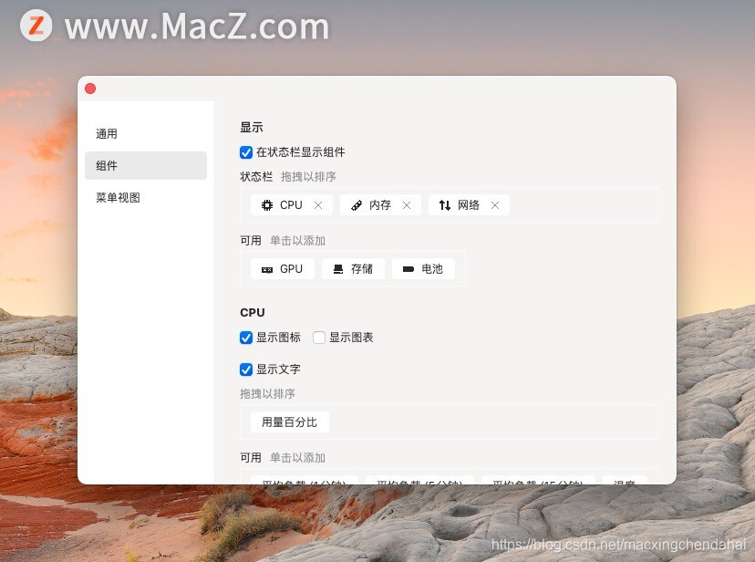Click the 网络 label chip

tap(469, 205)
